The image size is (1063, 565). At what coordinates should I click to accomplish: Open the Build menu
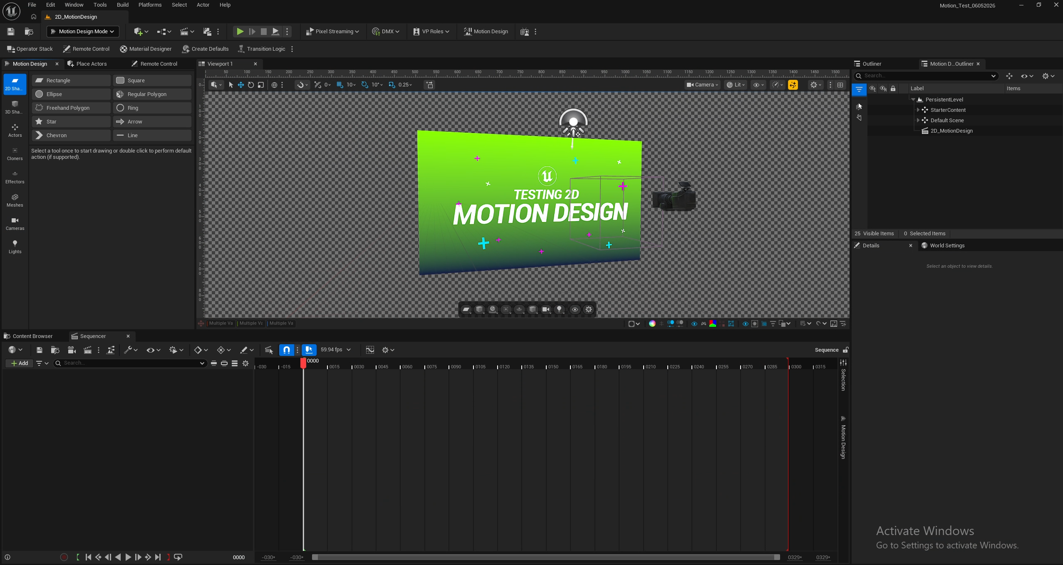[122, 5]
